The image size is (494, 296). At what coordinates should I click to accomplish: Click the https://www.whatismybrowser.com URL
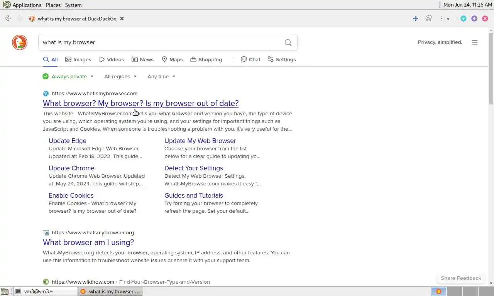95,93
